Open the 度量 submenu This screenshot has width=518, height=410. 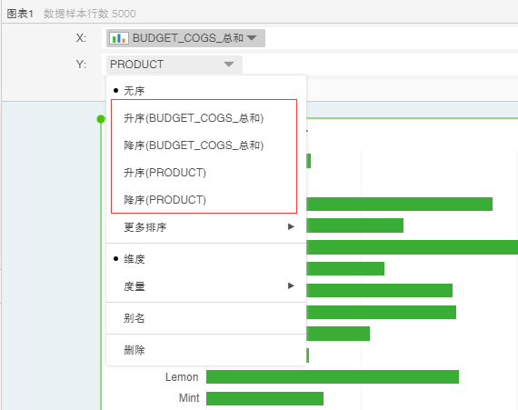coord(206,286)
